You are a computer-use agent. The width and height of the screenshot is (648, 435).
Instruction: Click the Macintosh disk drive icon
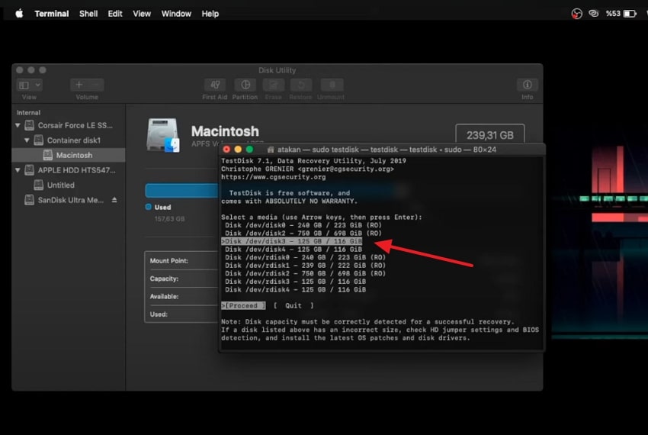[x=163, y=135]
